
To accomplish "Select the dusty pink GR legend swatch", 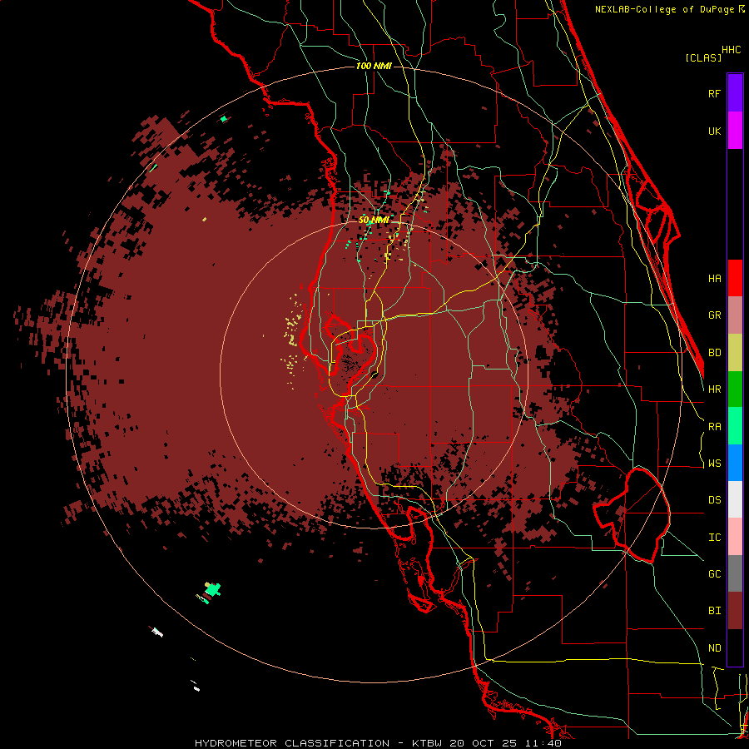I will [x=735, y=315].
